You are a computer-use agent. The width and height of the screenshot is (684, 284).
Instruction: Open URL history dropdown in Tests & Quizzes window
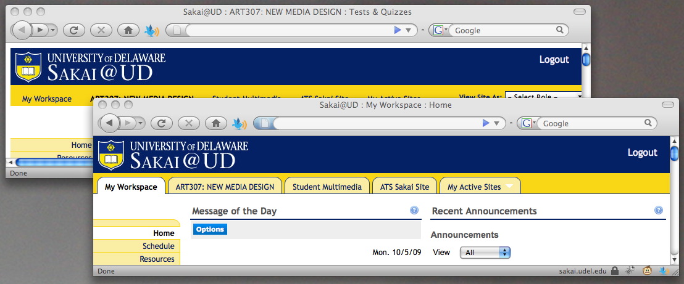(408, 30)
